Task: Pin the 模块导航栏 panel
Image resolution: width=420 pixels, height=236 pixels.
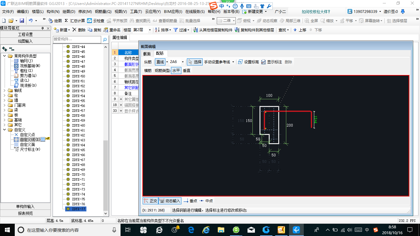Action: (42, 28)
